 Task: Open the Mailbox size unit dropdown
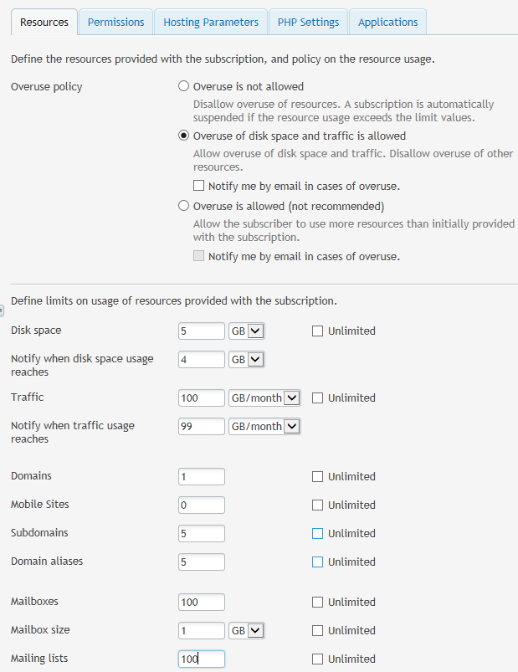(247, 630)
